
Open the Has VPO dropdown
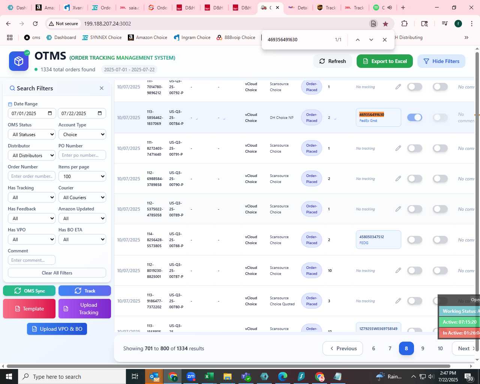coord(31,239)
